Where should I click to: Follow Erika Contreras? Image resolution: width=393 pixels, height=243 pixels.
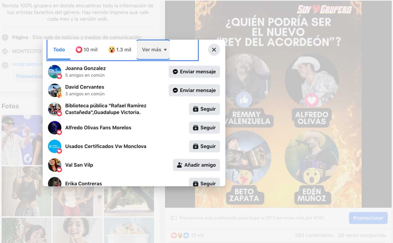[204, 183]
